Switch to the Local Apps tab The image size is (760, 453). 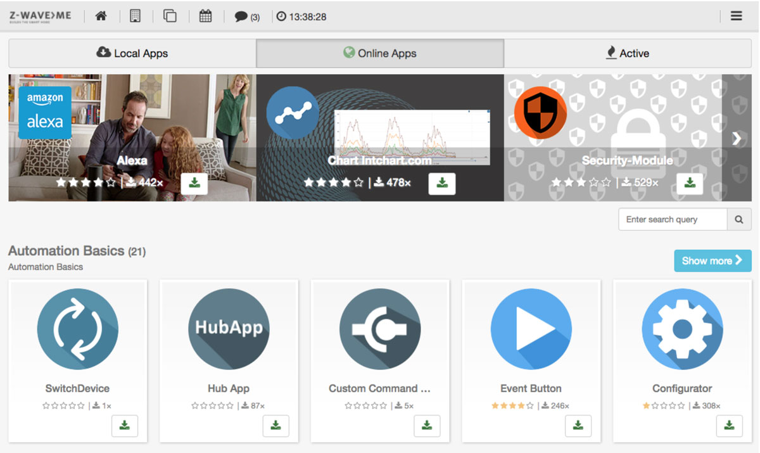[132, 53]
